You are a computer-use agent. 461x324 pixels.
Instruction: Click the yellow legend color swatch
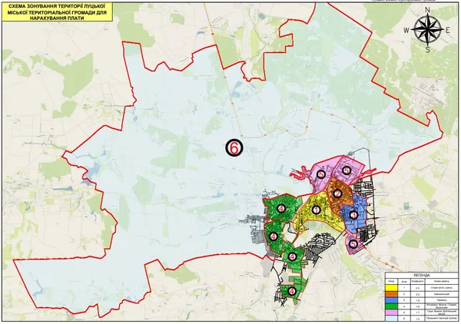[391, 288]
